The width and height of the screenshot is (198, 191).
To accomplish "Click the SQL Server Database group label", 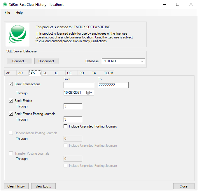I will (22, 51).
